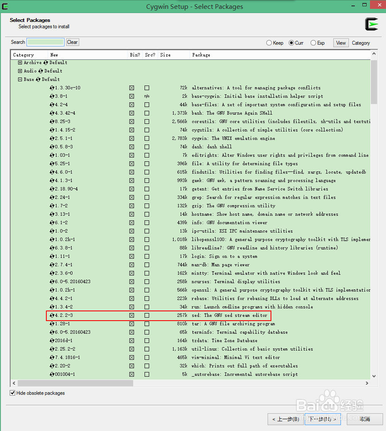Click the horizontal scrollbar thumb
Viewport: 386px width, 431px height.
click(x=75, y=383)
